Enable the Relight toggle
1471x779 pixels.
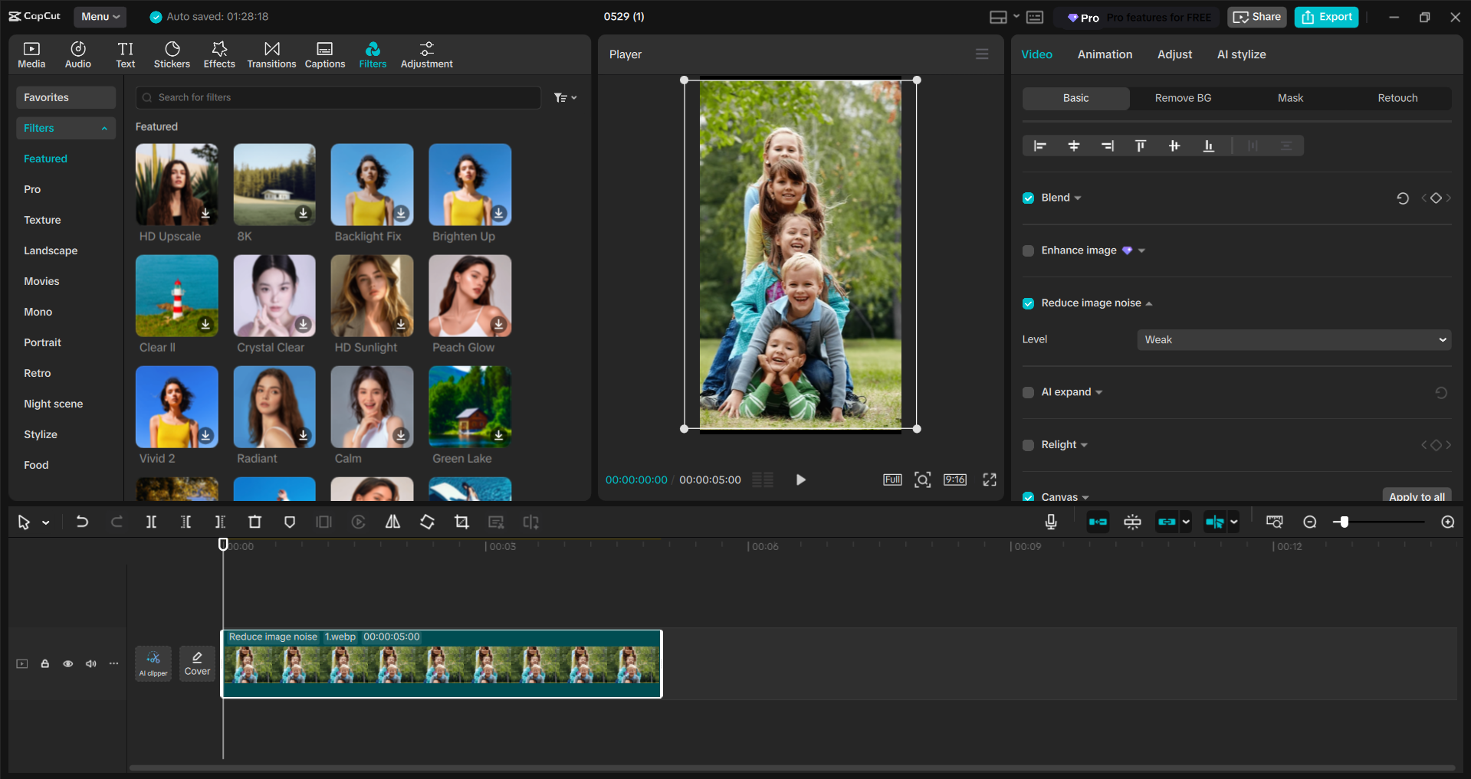pyautogui.click(x=1028, y=444)
